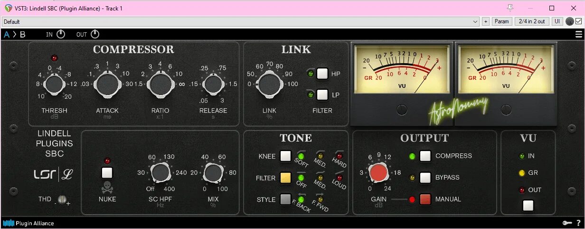Click the plus button next to preset list
The image size is (585, 229).
tap(486, 21)
